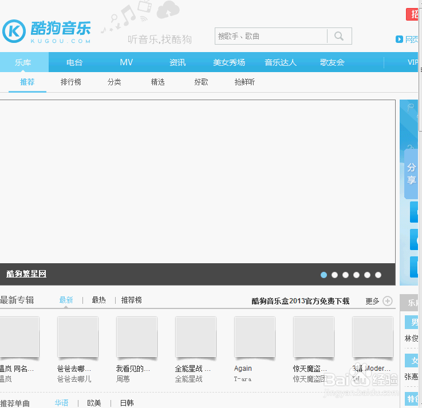Select the fourth banner slide dot
Screen dimensions: 422x408
pyautogui.click(x=356, y=275)
